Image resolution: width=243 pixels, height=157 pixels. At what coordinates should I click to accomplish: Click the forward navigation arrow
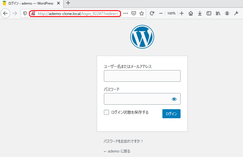15,13
